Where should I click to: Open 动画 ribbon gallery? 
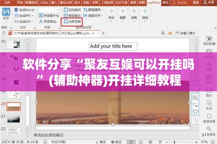[134, 15]
